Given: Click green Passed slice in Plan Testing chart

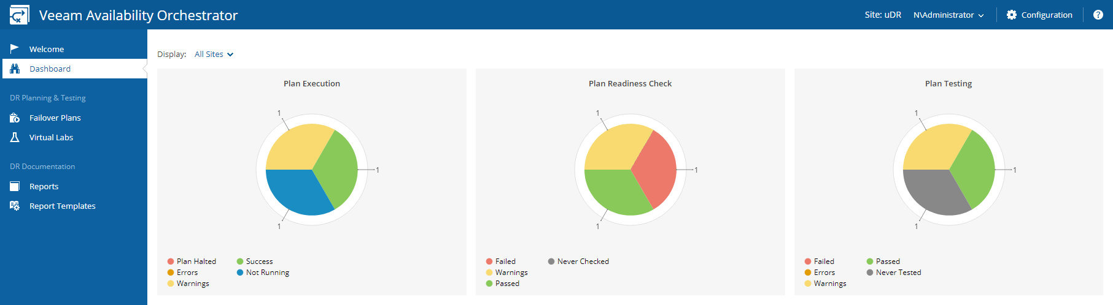Looking at the screenshot, I should [976, 170].
